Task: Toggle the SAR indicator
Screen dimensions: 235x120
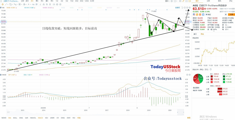Action: (27, 118)
